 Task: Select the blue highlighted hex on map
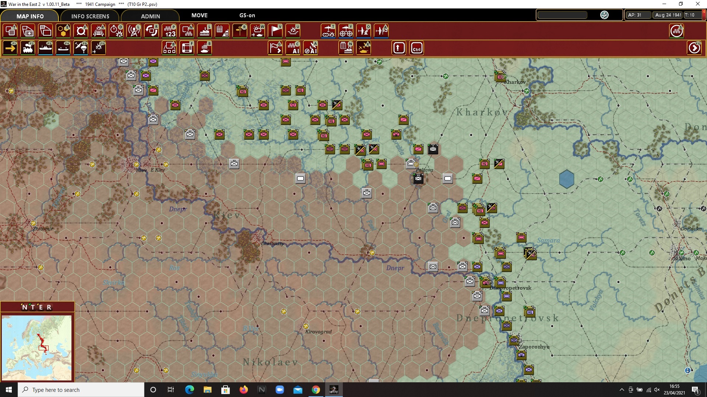(x=566, y=179)
